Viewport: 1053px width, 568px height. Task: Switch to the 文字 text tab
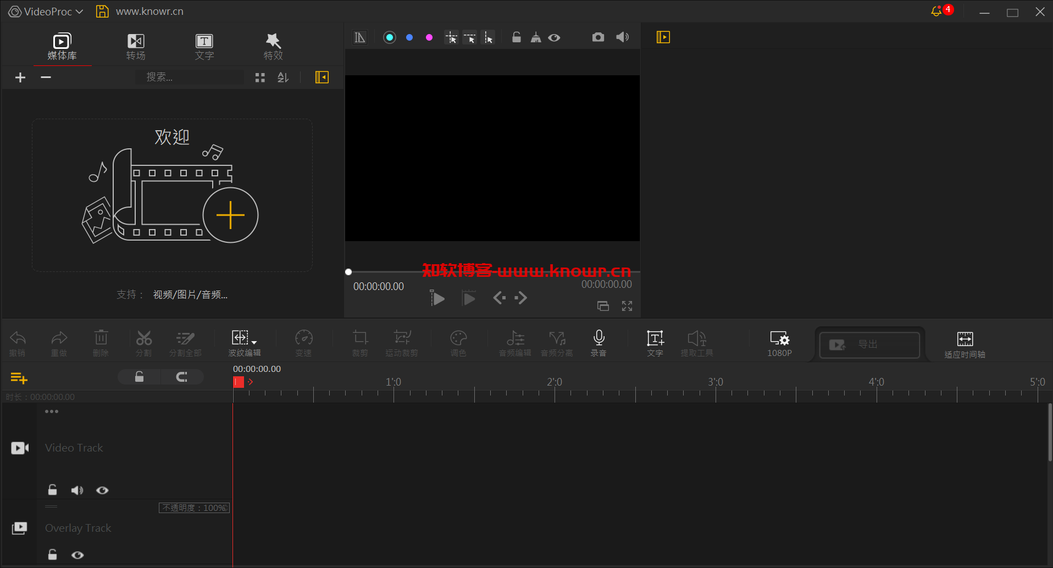pos(204,46)
